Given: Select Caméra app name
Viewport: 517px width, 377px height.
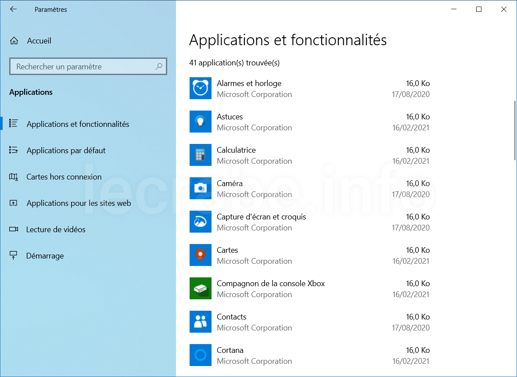Looking at the screenshot, I should pyautogui.click(x=230, y=183).
